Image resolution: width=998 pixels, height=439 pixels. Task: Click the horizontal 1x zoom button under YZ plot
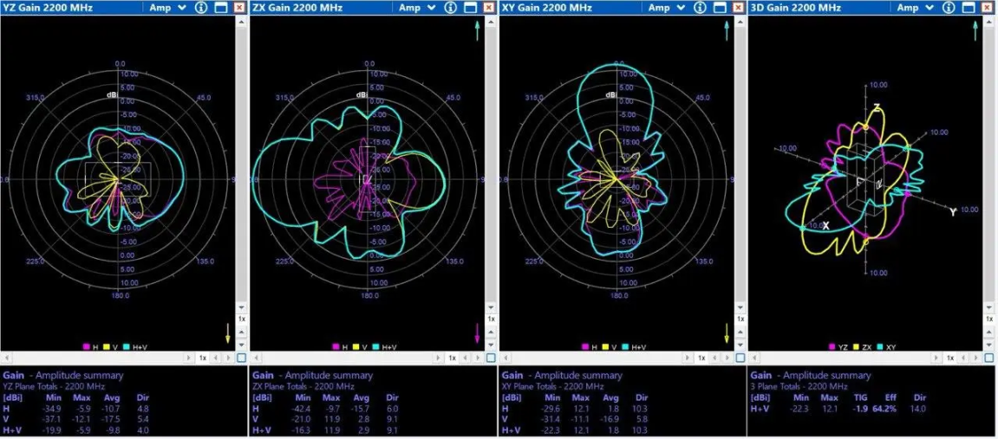point(203,358)
